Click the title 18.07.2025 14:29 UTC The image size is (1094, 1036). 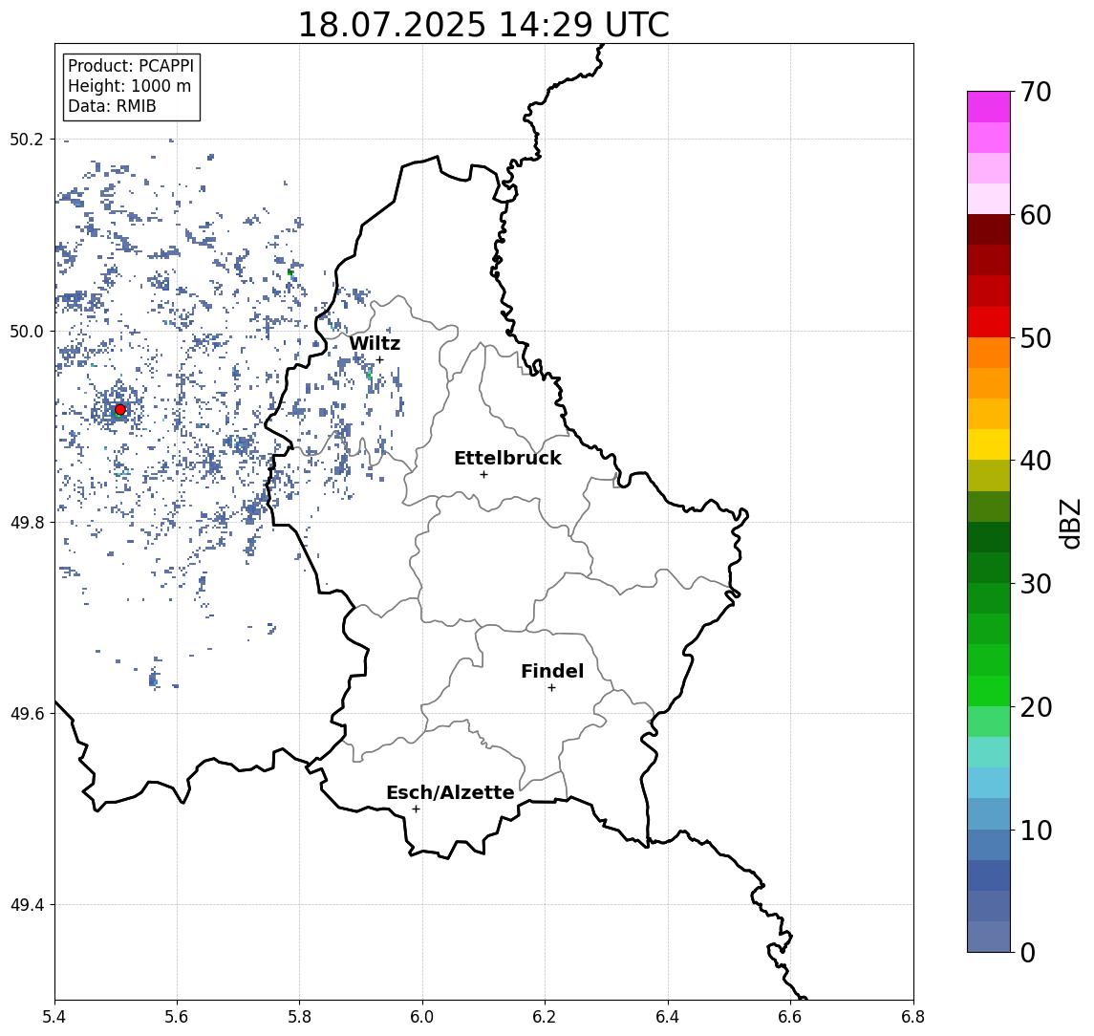(483, 25)
